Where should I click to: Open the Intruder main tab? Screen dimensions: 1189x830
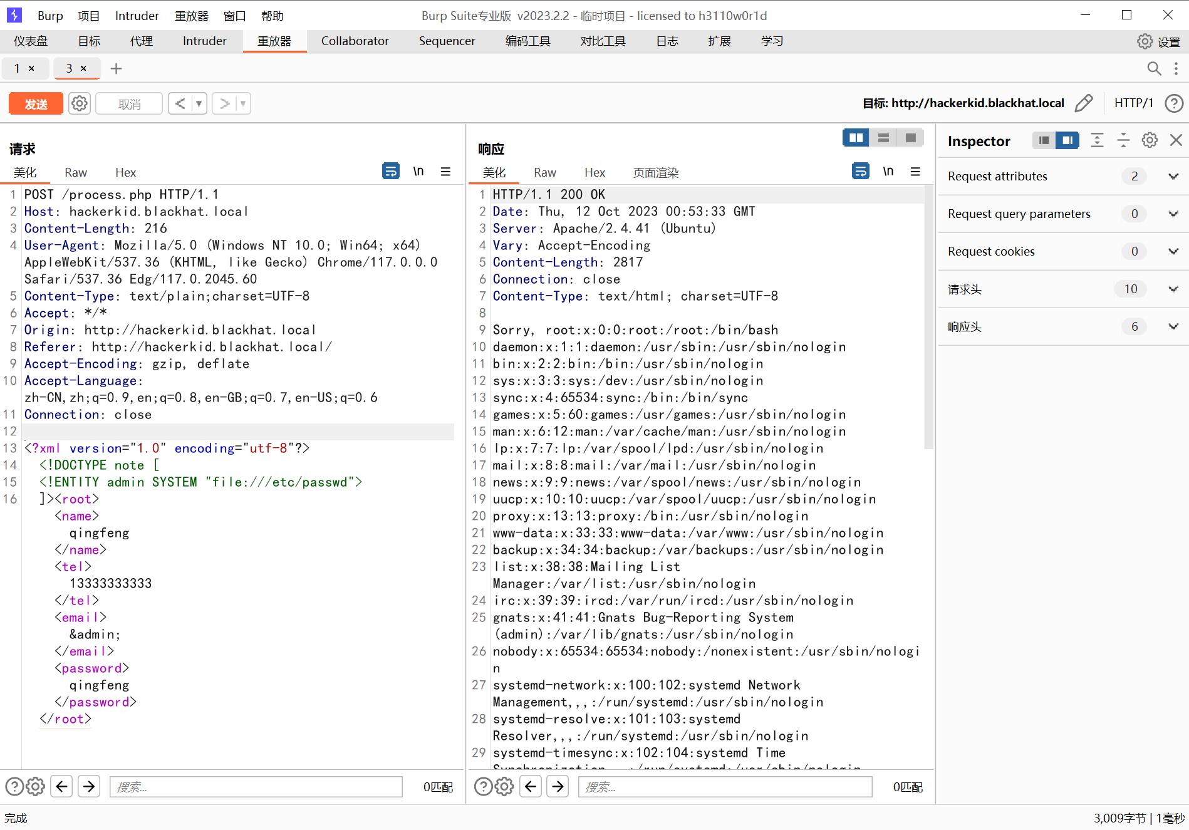pyautogui.click(x=204, y=41)
